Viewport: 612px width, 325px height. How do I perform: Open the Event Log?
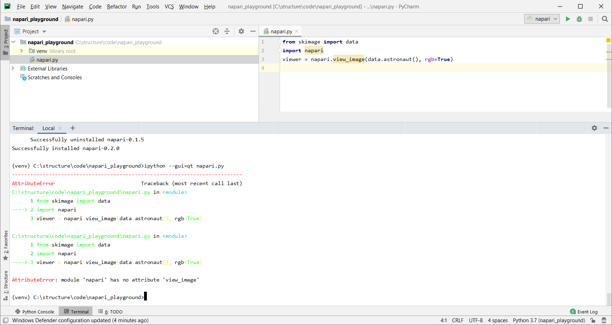click(584, 312)
